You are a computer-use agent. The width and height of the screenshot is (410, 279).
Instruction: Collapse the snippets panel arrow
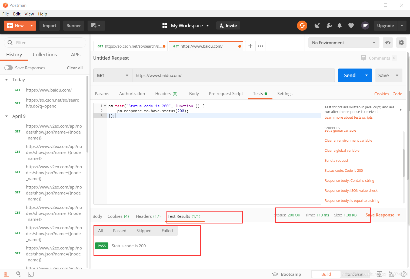coord(401,110)
